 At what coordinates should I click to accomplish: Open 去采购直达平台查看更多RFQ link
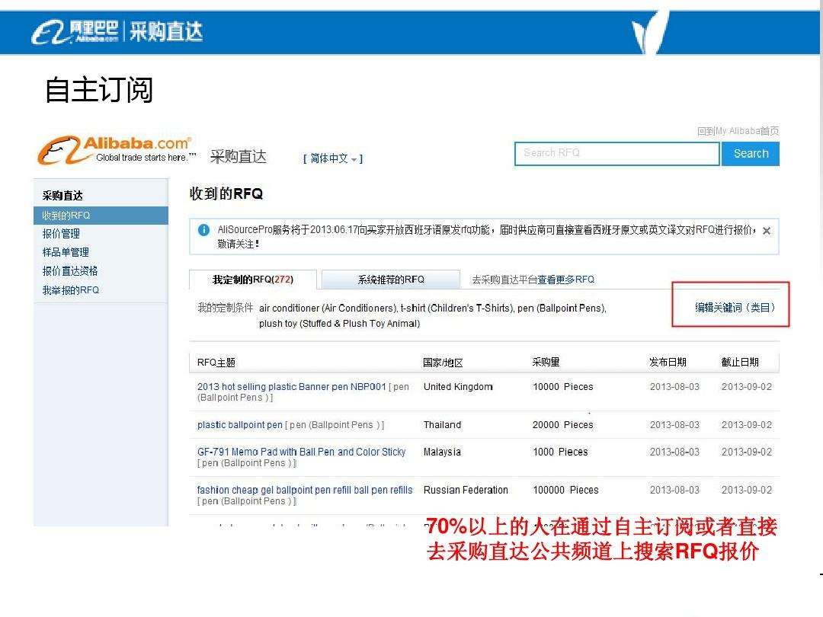click(533, 280)
